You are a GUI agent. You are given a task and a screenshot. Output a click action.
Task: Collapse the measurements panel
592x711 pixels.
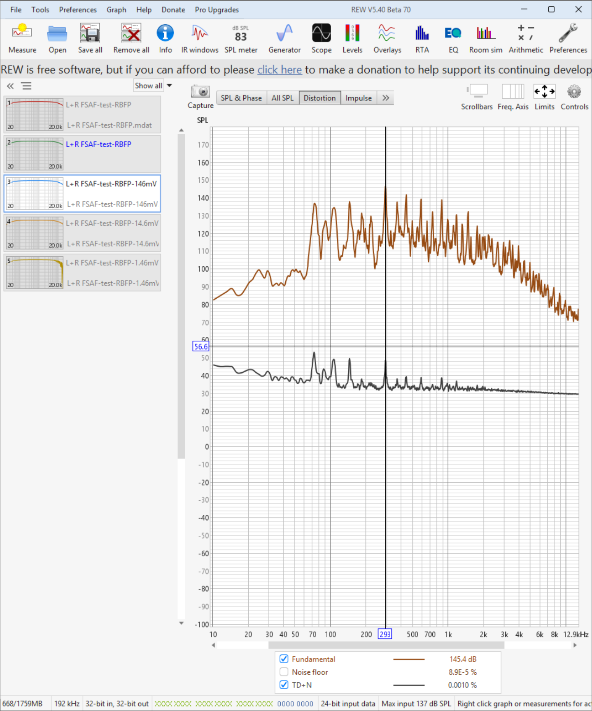pos(10,86)
